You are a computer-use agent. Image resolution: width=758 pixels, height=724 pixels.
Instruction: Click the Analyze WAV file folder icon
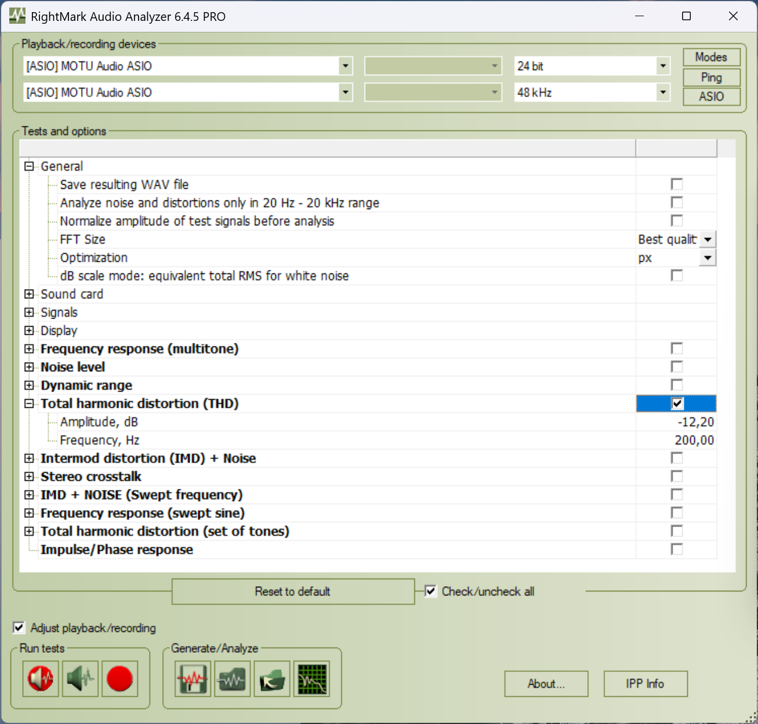tap(232, 678)
